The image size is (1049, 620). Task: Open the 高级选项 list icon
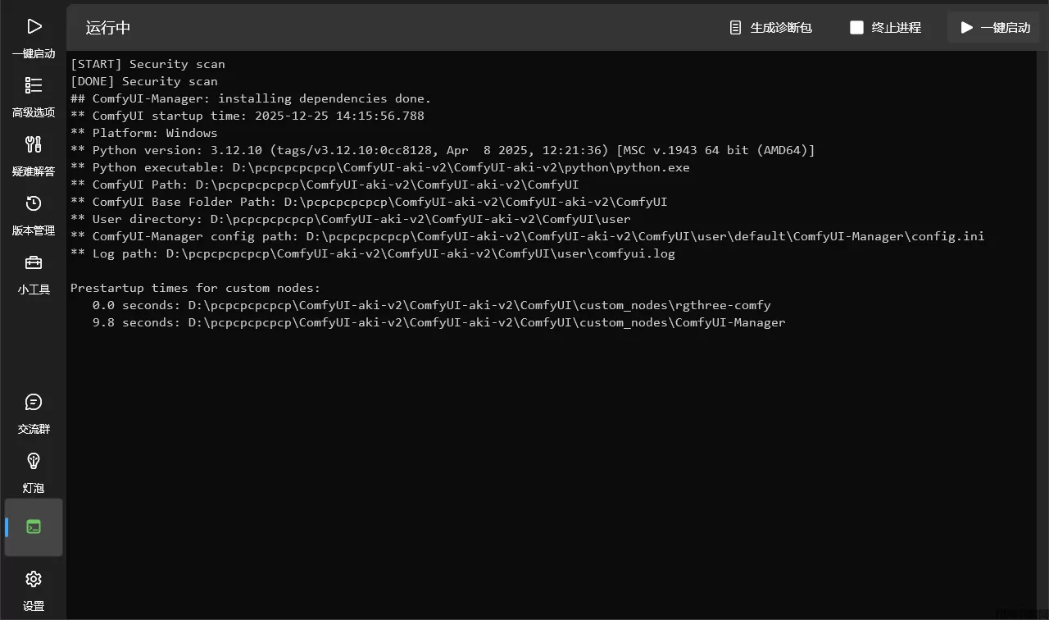point(34,86)
